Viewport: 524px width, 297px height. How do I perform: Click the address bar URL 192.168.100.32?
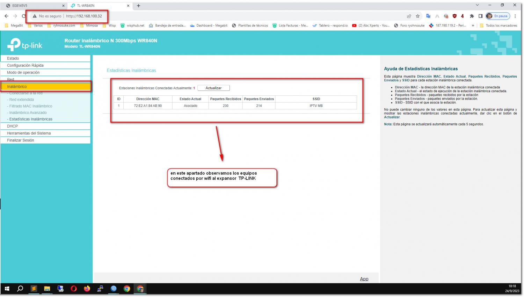click(84, 16)
